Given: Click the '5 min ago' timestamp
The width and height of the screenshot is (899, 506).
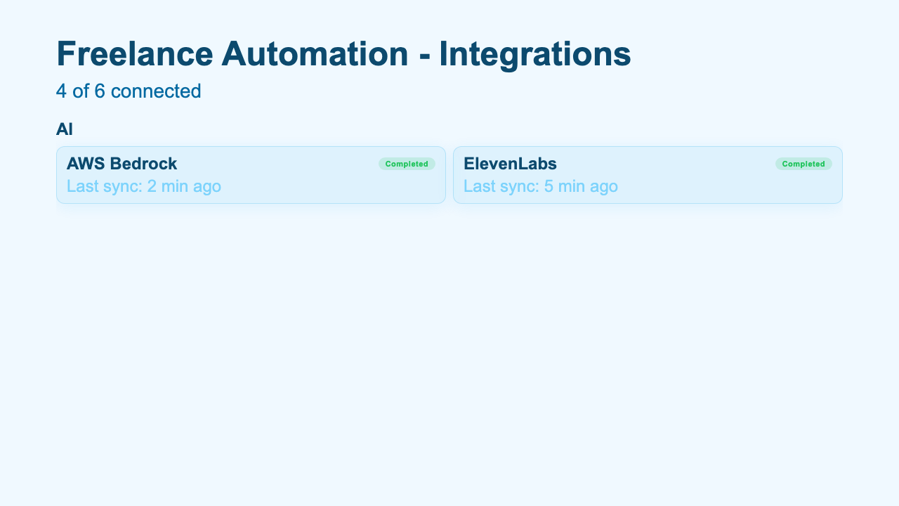Looking at the screenshot, I should point(581,186).
